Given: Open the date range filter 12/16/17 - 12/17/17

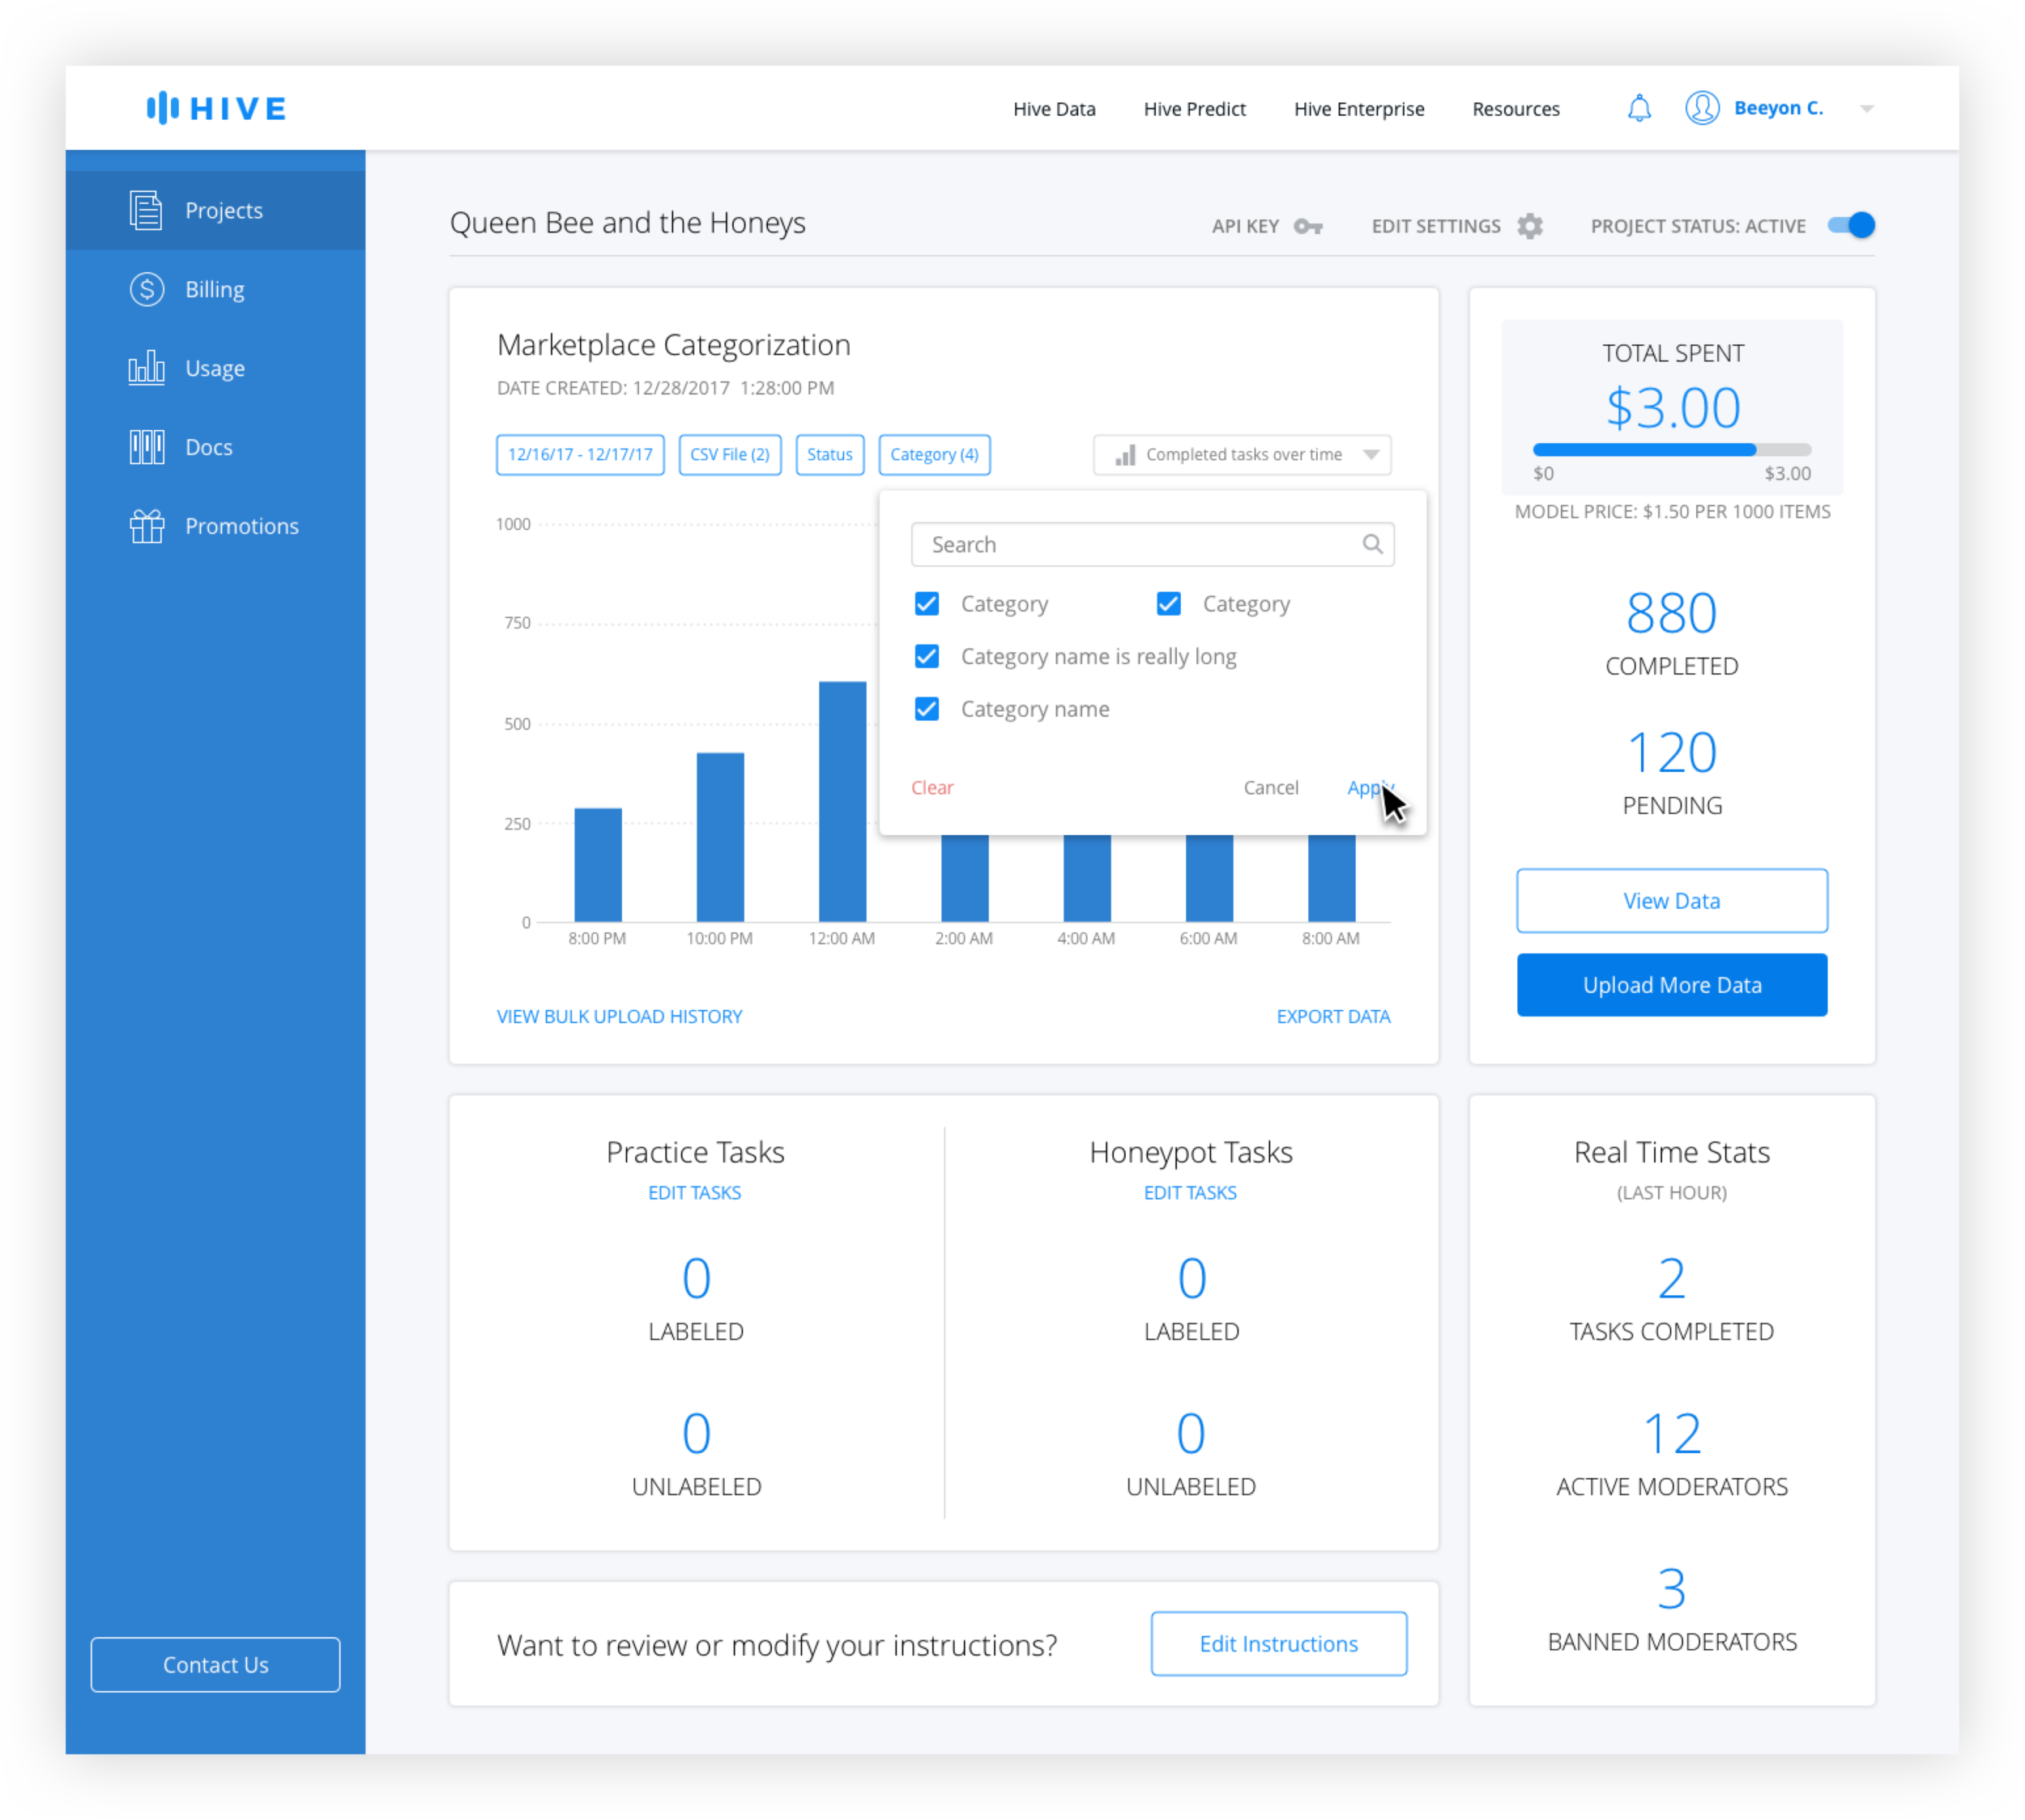Looking at the screenshot, I should [580, 455].
